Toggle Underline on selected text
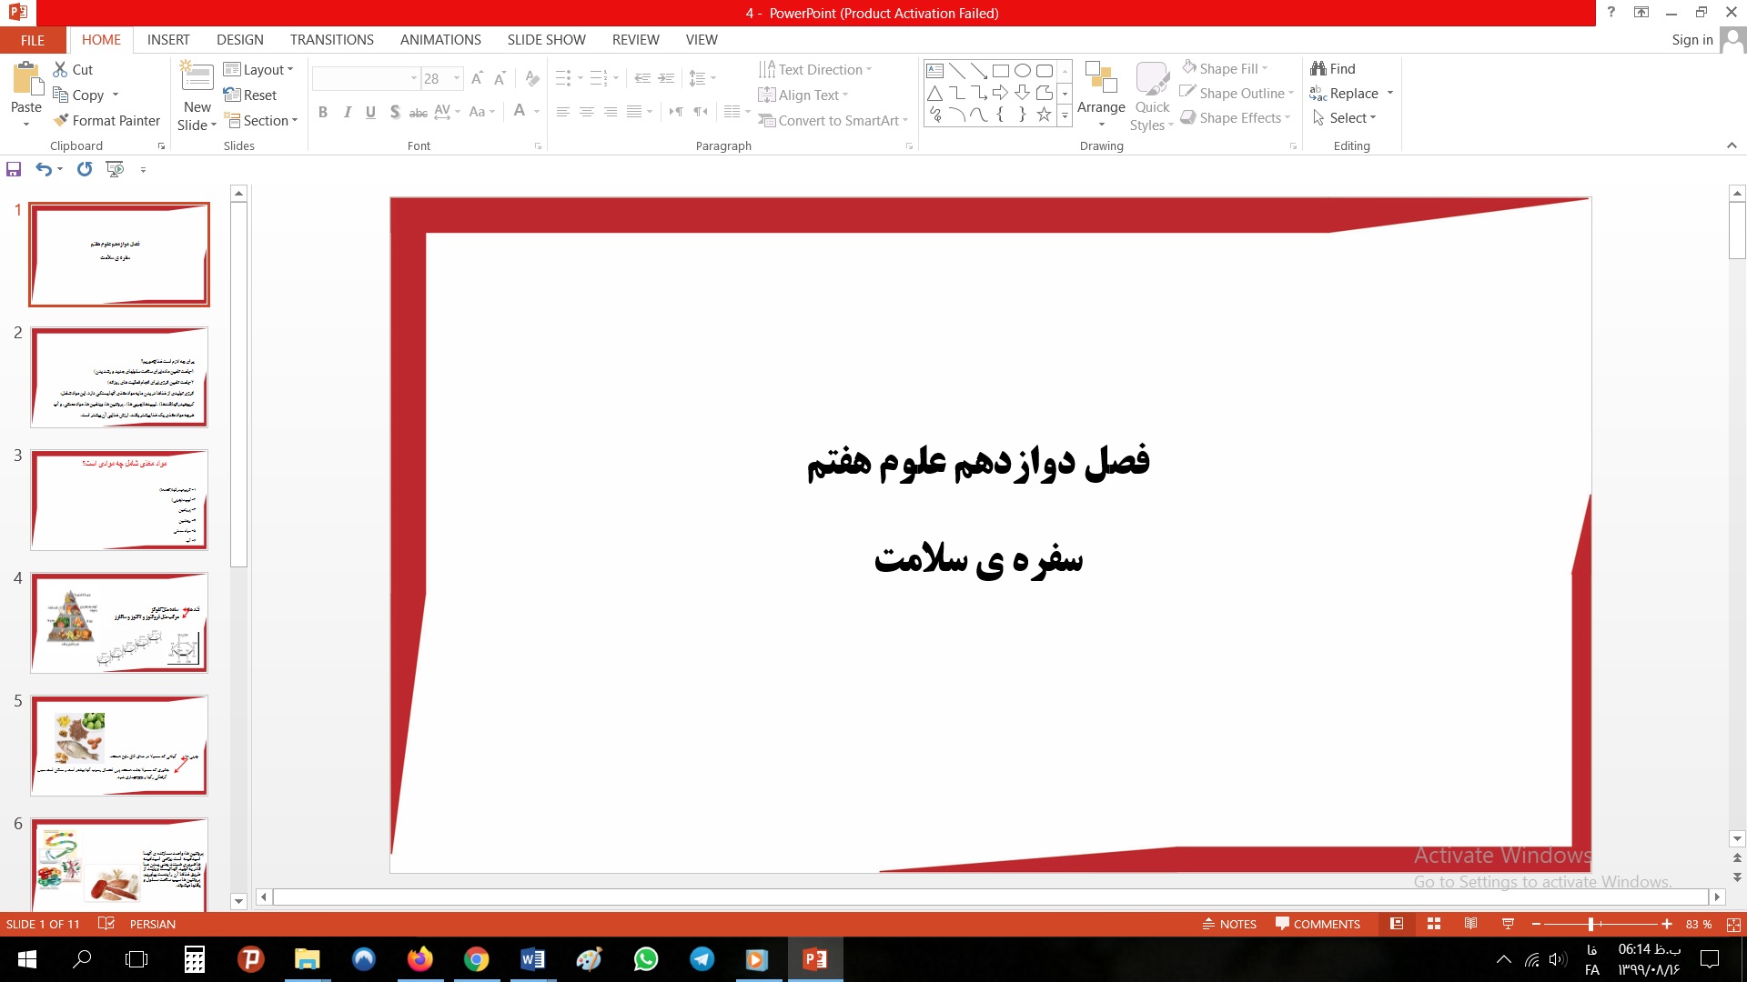The height and width of the screenshot is (982, 1747). coord(369,112)
